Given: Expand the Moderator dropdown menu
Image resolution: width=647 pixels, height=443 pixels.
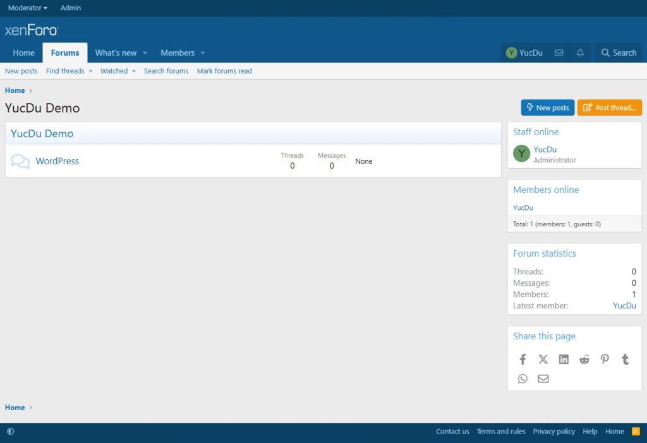Looking at the screenshot, I should [x=28, y=8].
